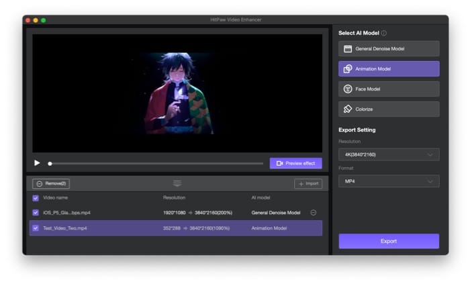Click the AI model column header
This screenshot has height=284, width=470.
(x=261, y=197)
